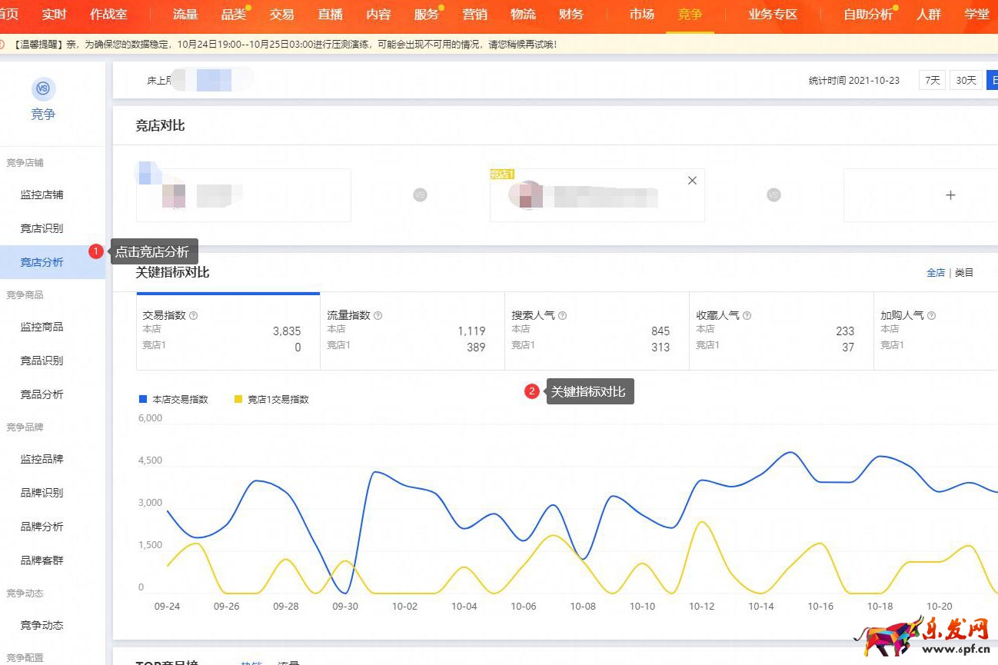
Task: Click the 7天 period button
Action: (x=932, y=80)
